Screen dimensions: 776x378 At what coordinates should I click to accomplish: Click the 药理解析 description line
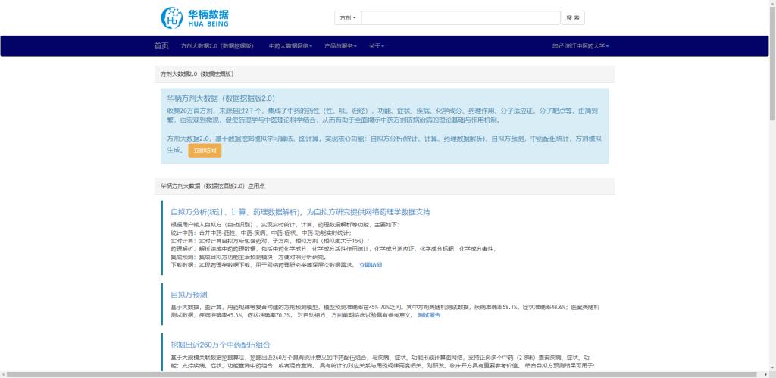pyautogui.click(x=333, y=249)
